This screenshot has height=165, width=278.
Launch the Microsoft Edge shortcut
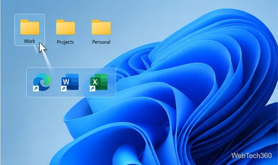click(x=42, y=82)
